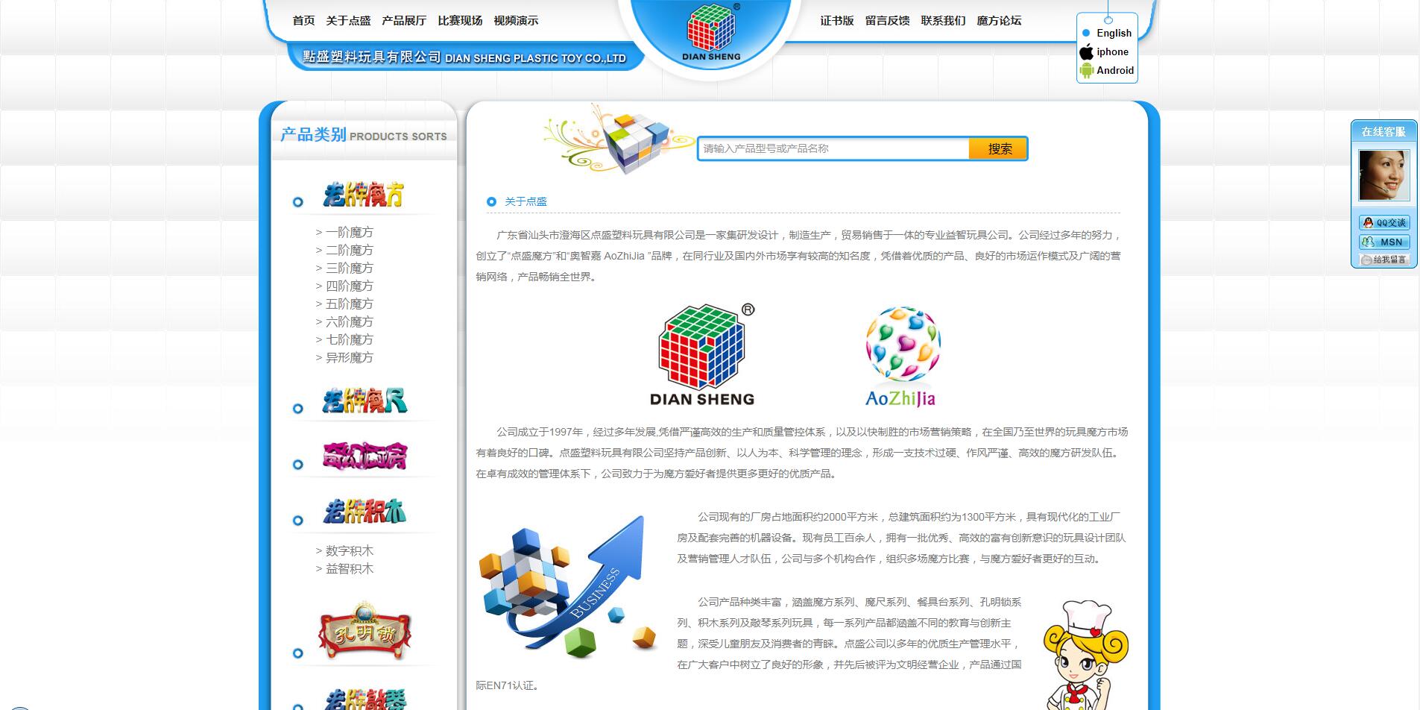
Task: Open the 老牌魔尺 category banner
Action: [x=365, y=402]
